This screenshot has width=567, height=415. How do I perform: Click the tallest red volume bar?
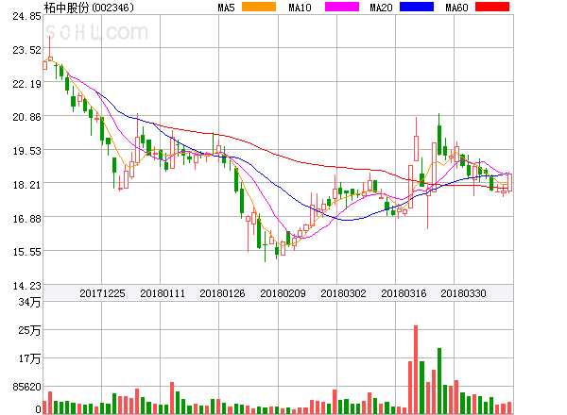click(x=416, y=370)
